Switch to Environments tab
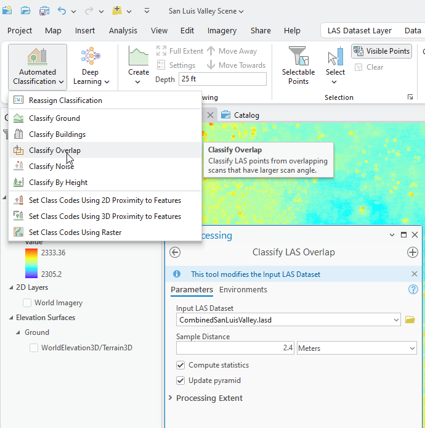Screen dimensions: 425x428 coord(243,290)
